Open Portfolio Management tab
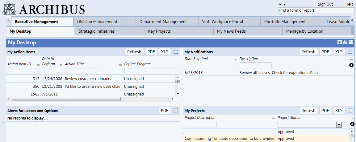This screenshot has width=356, height=142. pyautogui.click(x=291, y=22)
